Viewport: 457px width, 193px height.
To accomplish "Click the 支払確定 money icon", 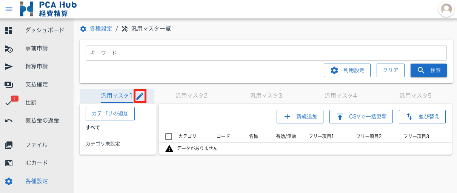I will coord(9,85).
